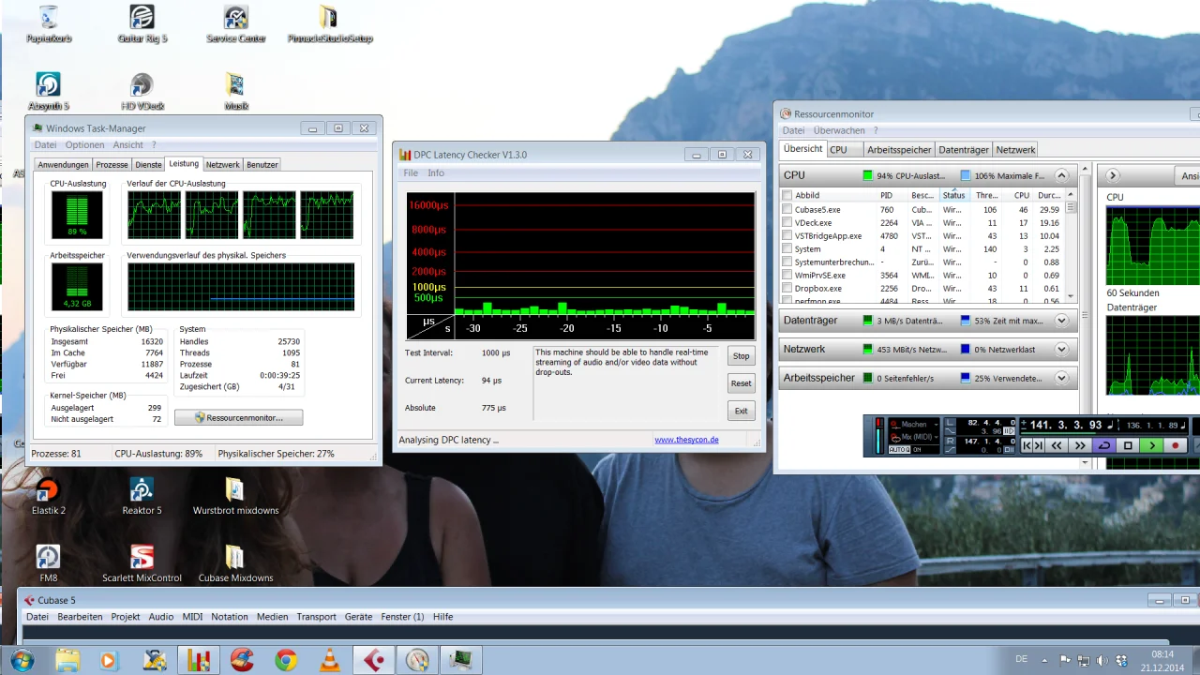The image size is (1200, 675).
Task: Tick the checkbox next to VDeck.exe
Action: (787, 223)
